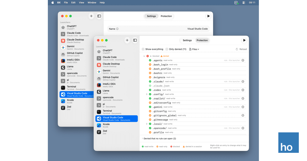Select Gemini in the back window sidebar
This screenshot has width=307, height=161.
point(77,48)
